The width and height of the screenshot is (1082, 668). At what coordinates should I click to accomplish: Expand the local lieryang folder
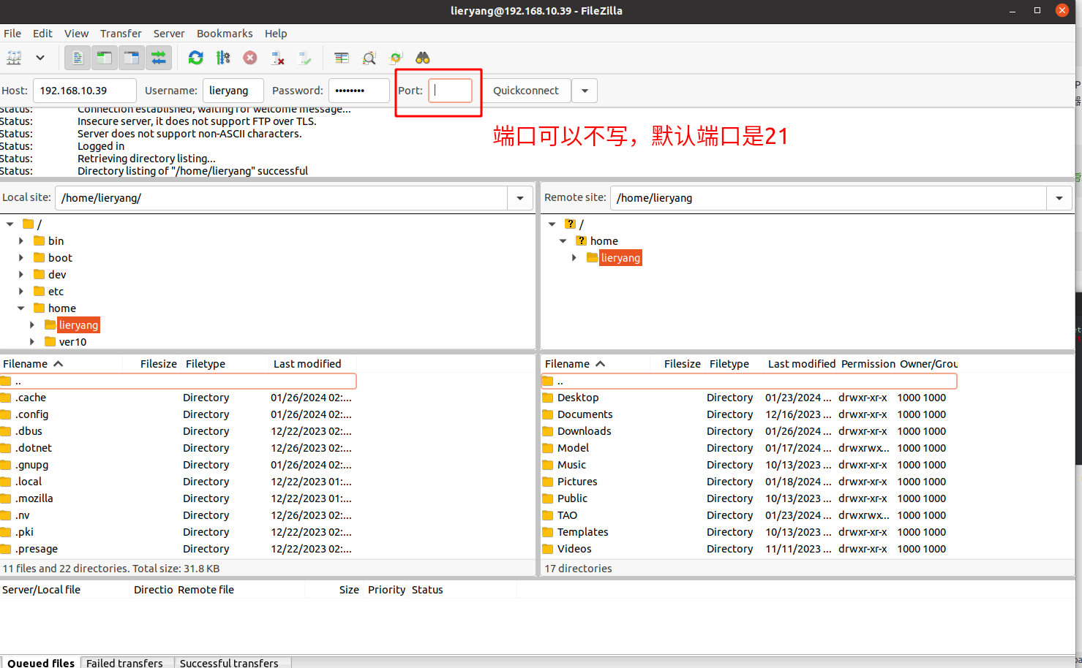coord(32,325)
